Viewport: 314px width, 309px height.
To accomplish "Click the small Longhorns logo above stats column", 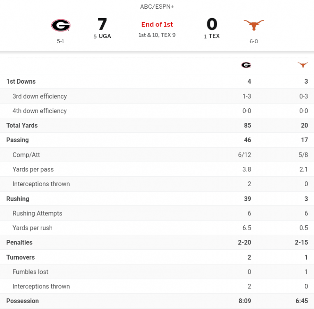I will 303,65.
